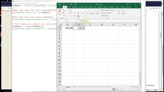Apply yellow fill color to cell

point(75,16)
